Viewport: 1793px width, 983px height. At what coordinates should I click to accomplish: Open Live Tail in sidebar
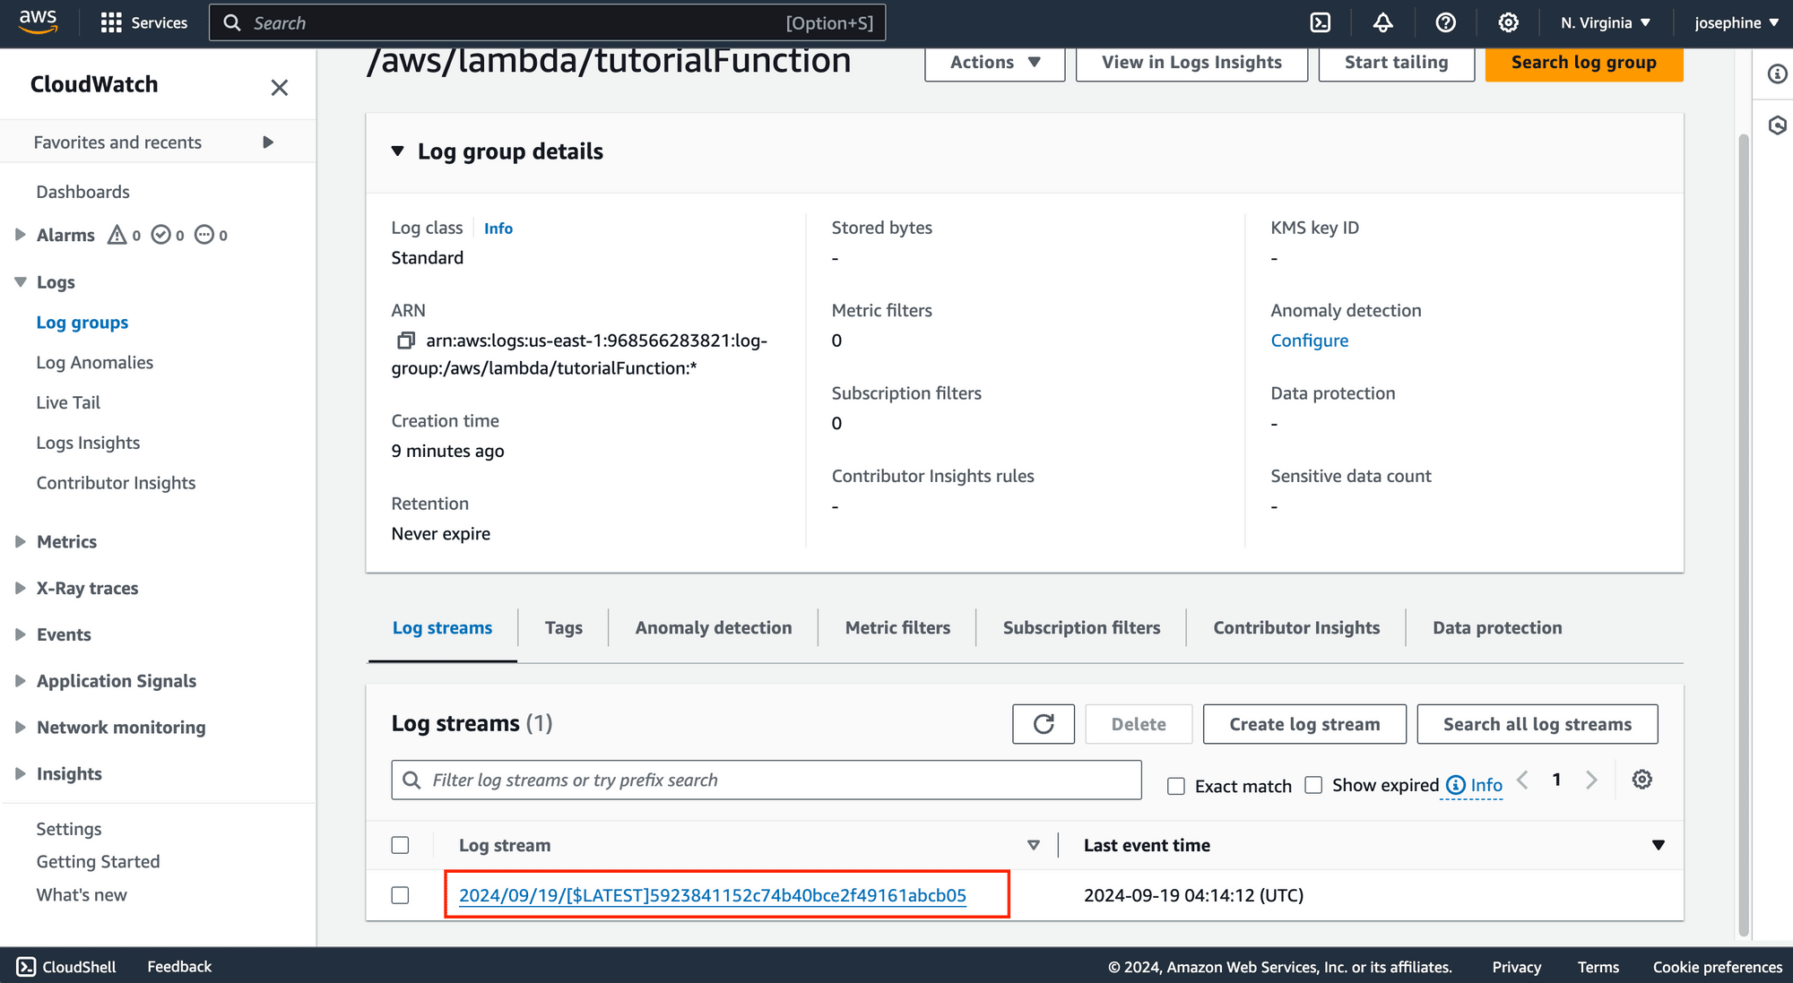tap(68, 402)
